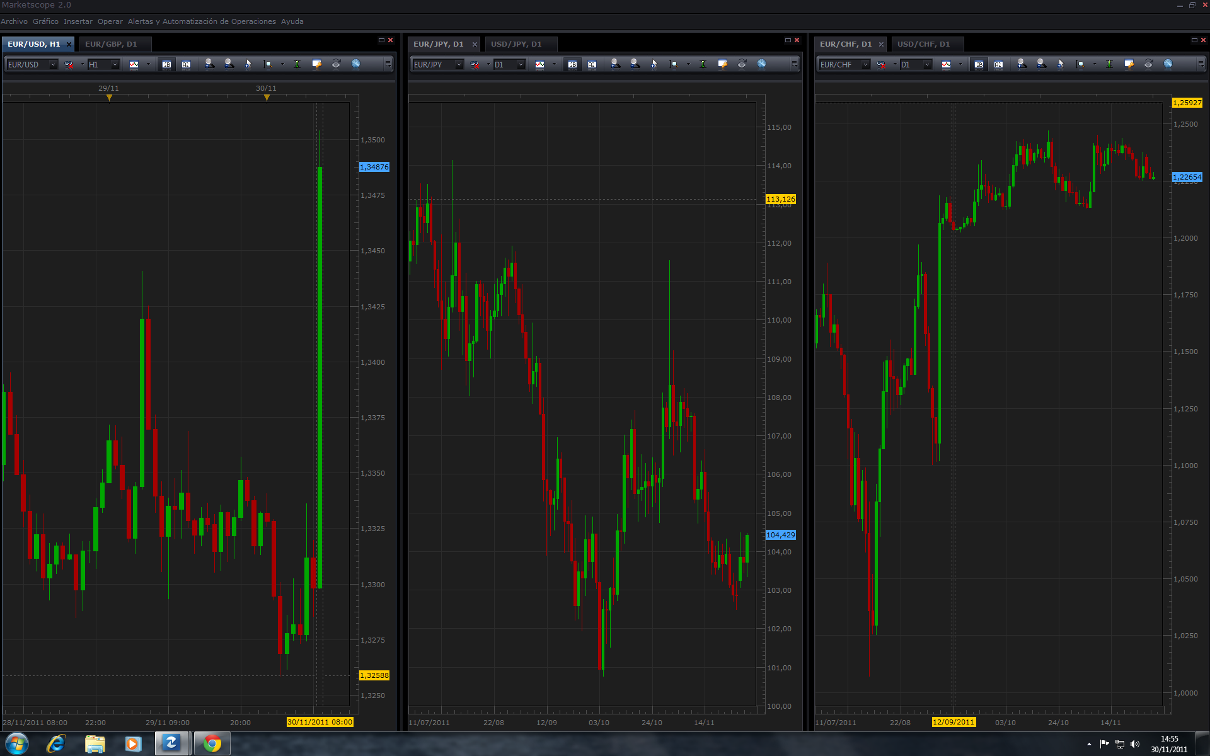1210x756 pixels.
Task: Switch to the EUR/GBP, D1 tab
Action: click(111, 44)
